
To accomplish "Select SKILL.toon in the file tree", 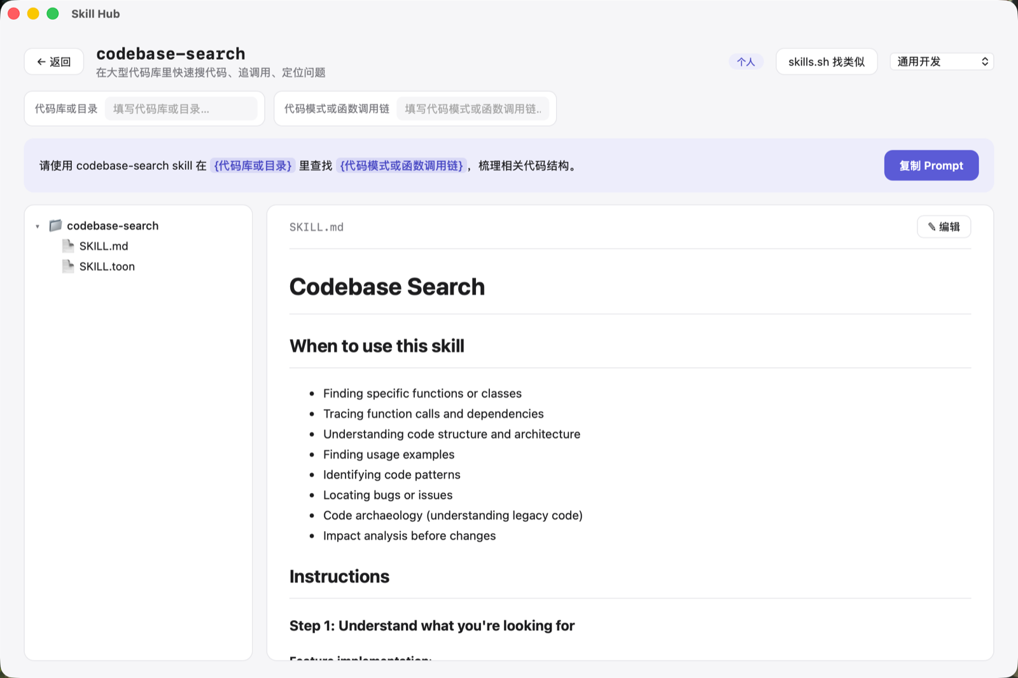I will 107,266.
